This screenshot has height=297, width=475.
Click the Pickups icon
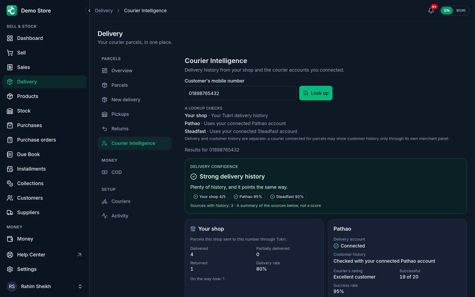click(104, 114)
